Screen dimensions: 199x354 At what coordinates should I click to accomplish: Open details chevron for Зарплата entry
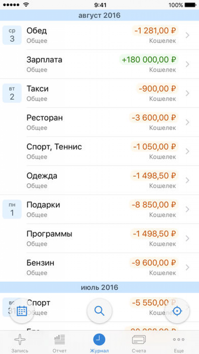point(188,64)
